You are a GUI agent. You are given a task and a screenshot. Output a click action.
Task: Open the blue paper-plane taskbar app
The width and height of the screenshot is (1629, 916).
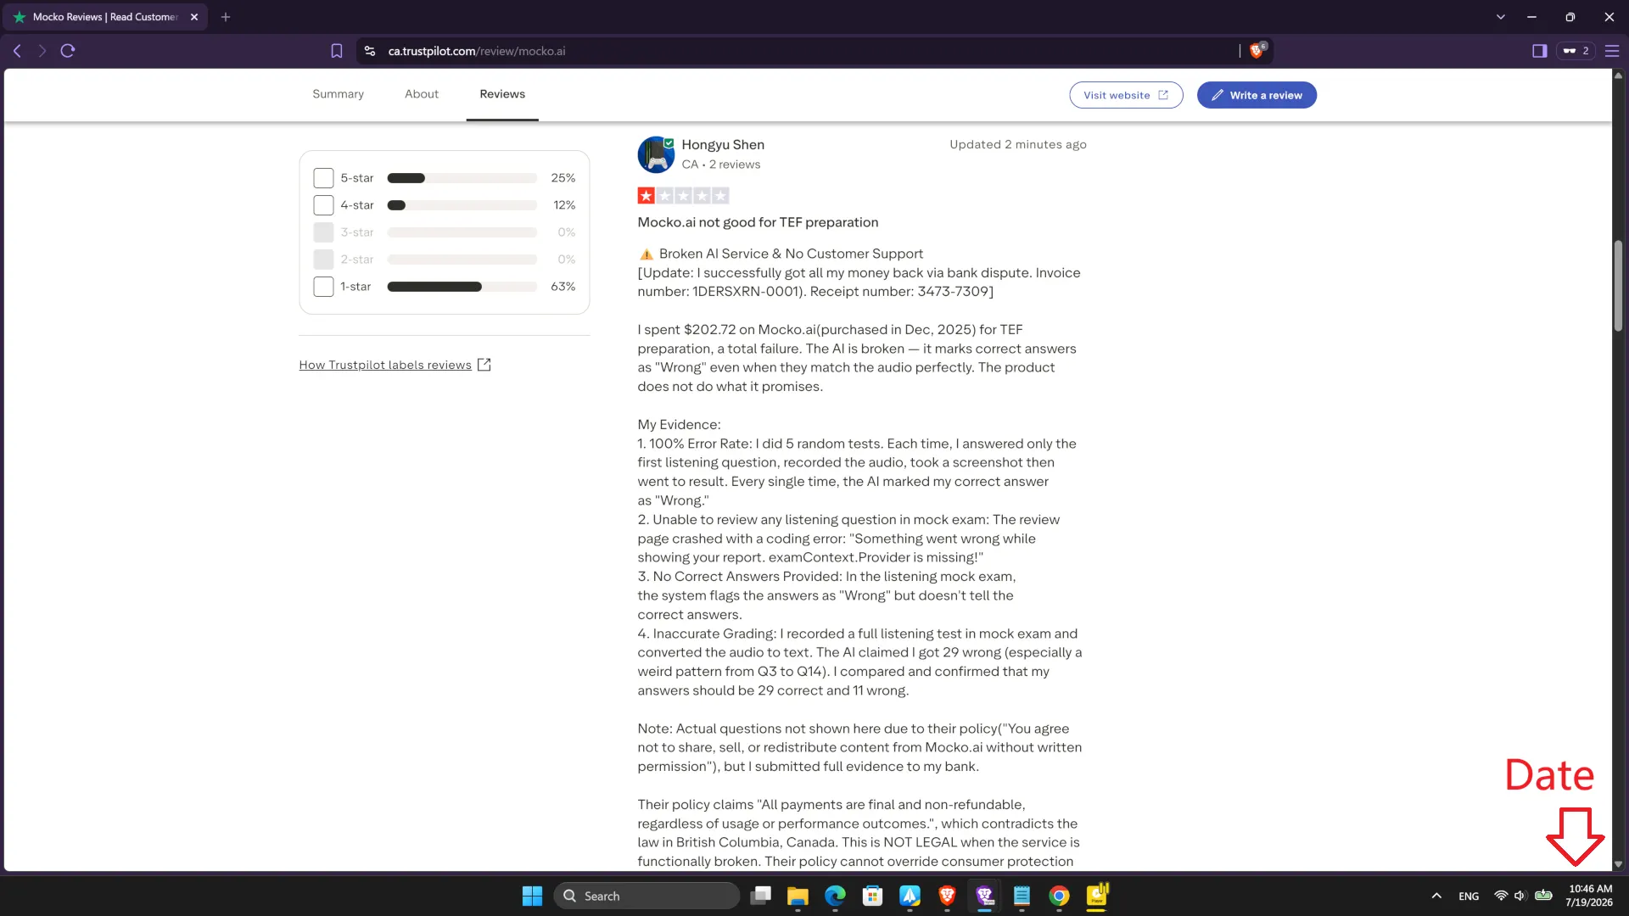tap(910, 896)
